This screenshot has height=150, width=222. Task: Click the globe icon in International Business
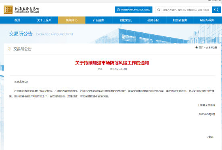point(119,10)
